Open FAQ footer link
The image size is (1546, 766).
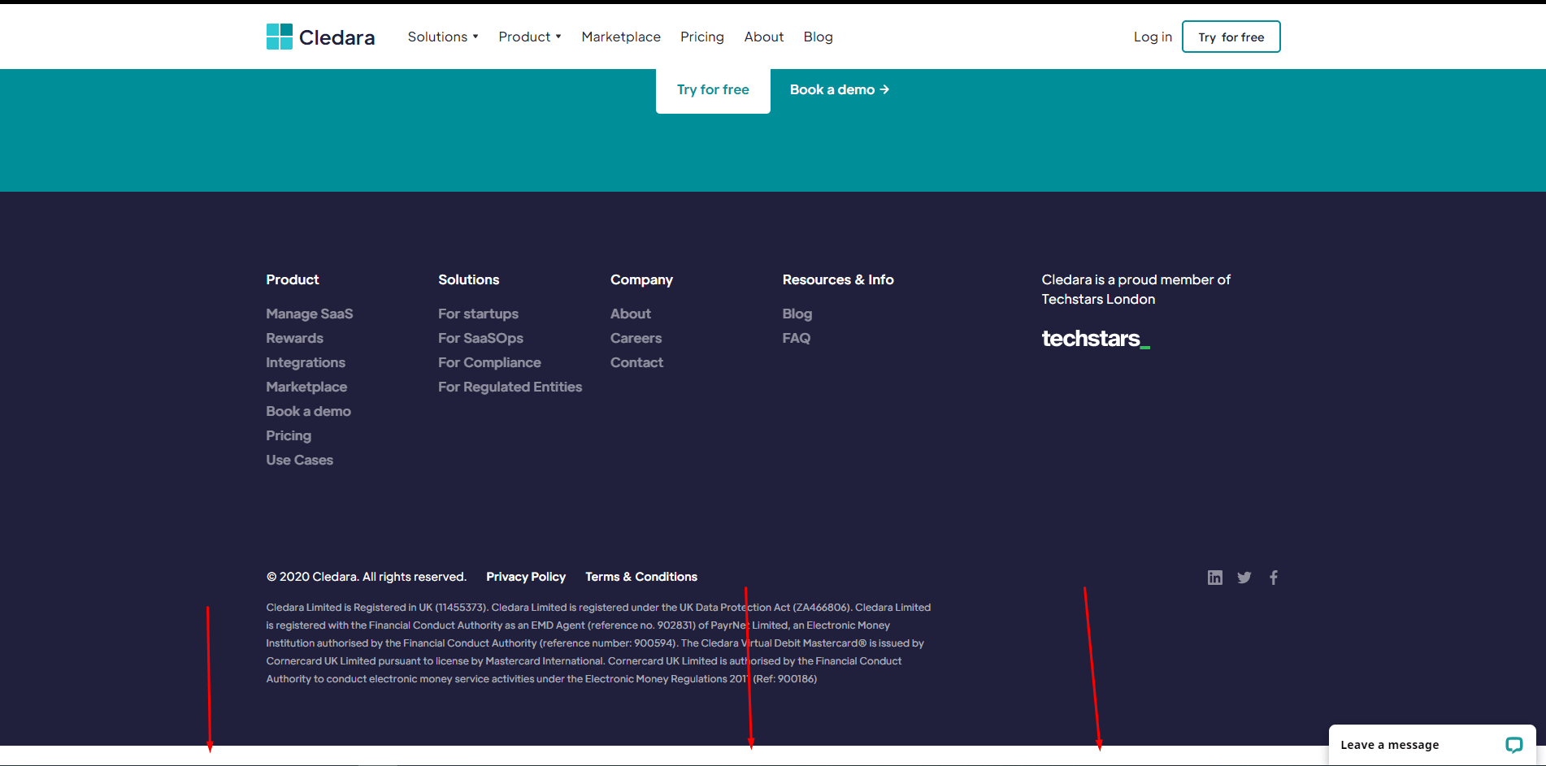[797, 338]
